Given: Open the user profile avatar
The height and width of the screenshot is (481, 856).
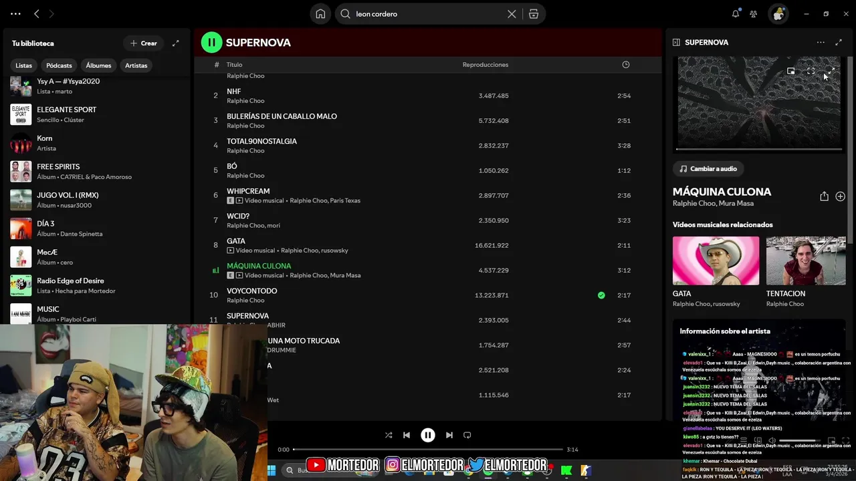Looking at the screenshot, I should tap(778, 14).
